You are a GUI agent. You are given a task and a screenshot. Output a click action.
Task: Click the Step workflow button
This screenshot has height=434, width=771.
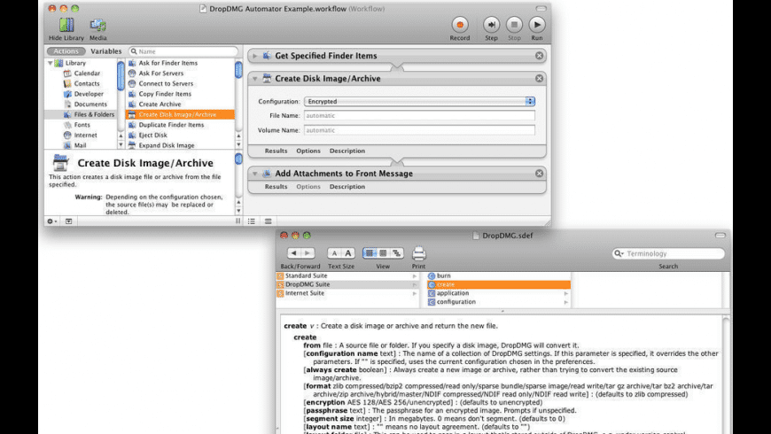[491, 25]
